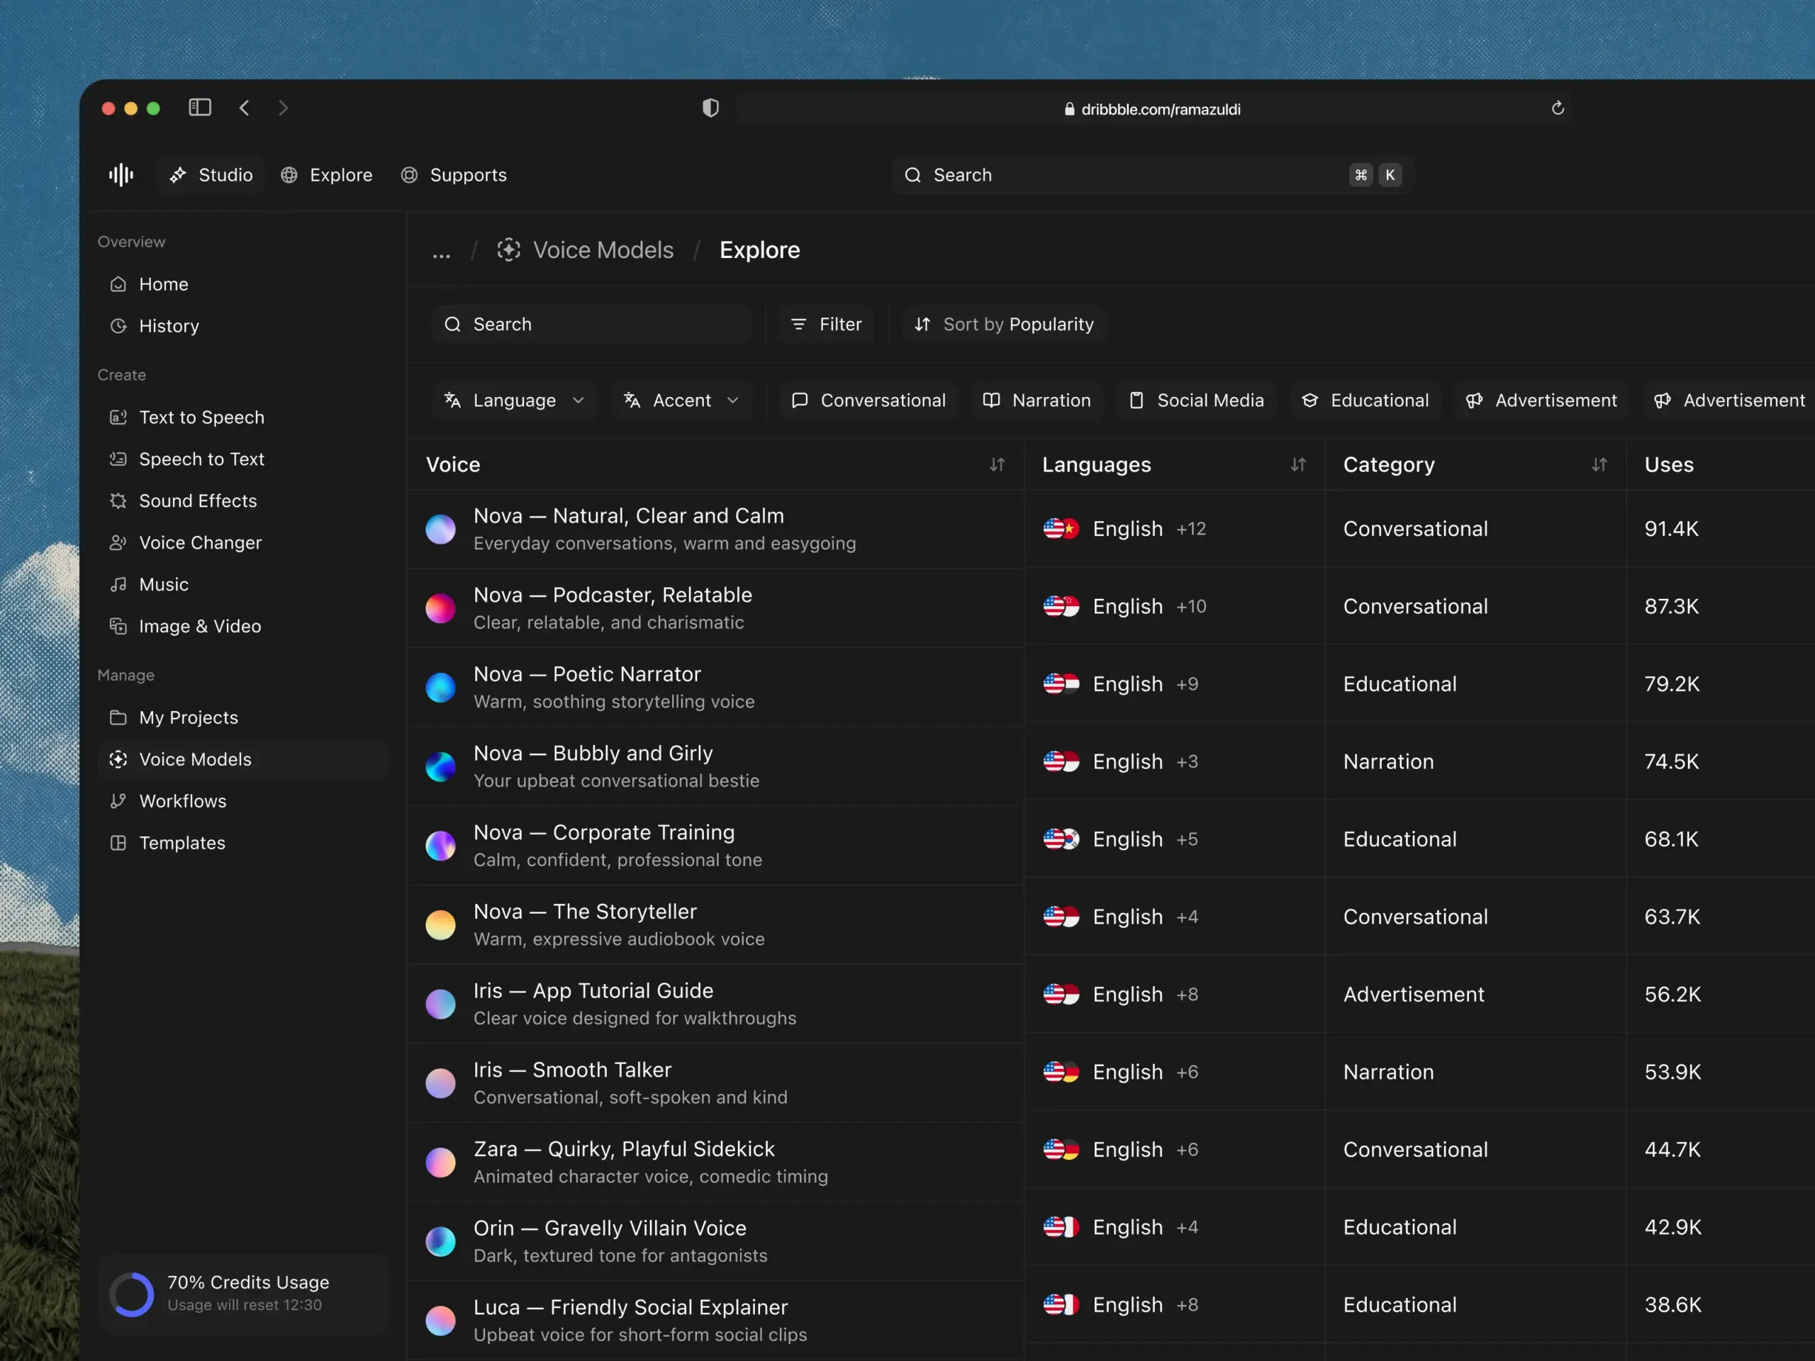Click the browser shield privacy icon
The width and height of the screenshot is (1815, 1361).
point(710,108)
